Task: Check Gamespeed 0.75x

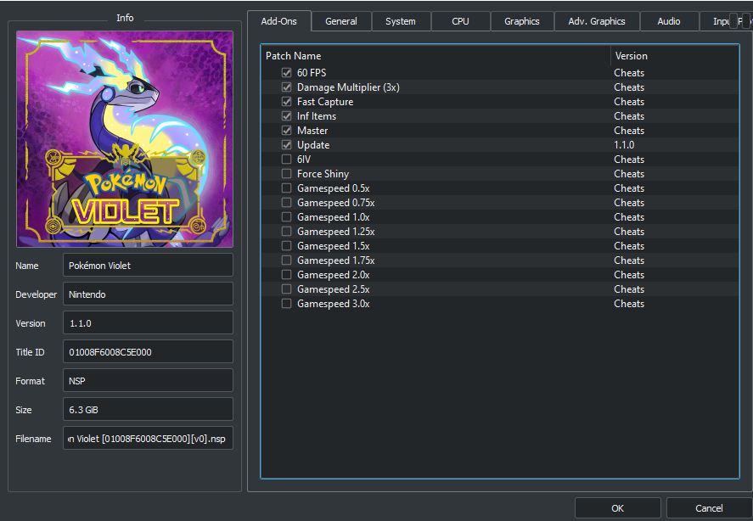Action: pos(286,202)
